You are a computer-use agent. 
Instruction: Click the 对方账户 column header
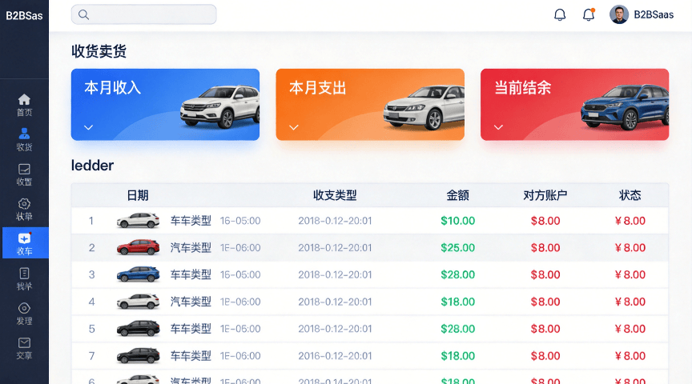click(545, 195)
